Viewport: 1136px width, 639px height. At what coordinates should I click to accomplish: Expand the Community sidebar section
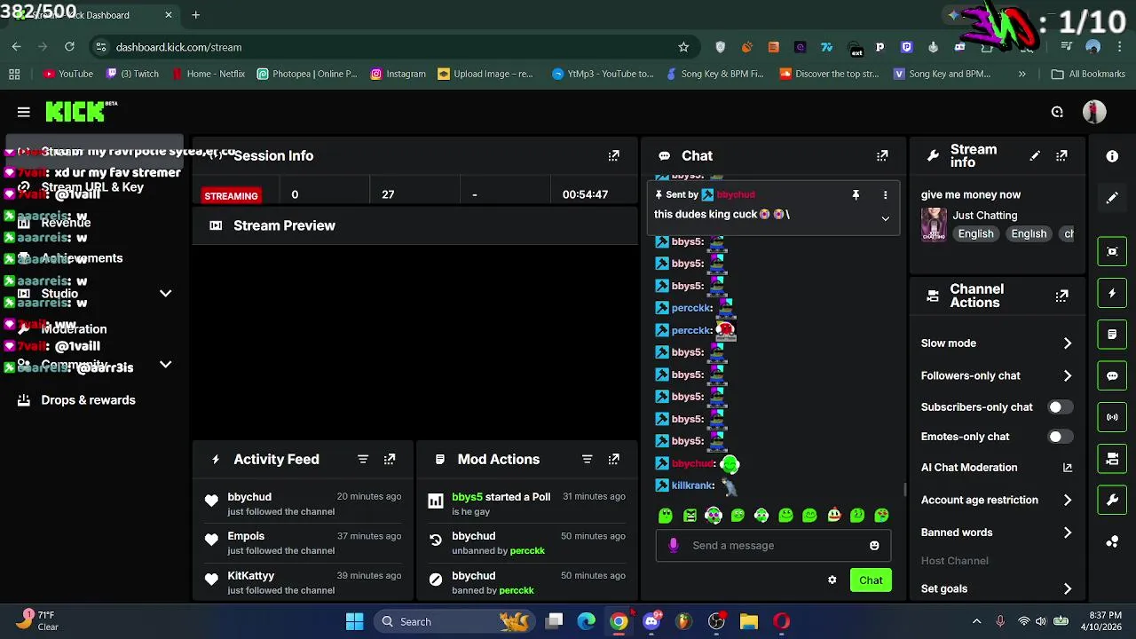pos(165,365)
